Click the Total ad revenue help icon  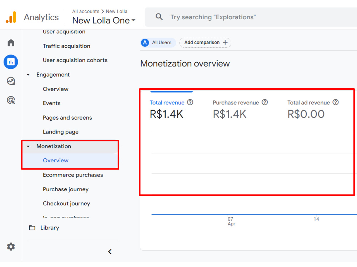[x=335, y=103]
